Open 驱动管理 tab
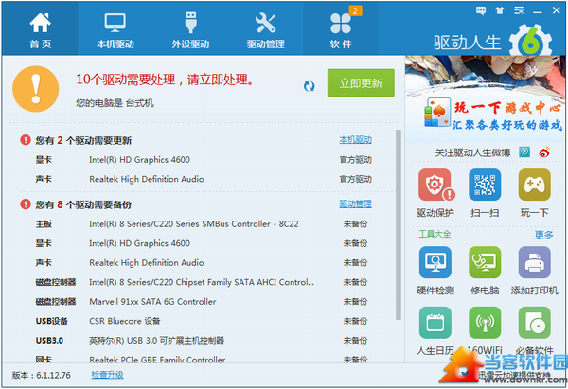 point(265,29)
